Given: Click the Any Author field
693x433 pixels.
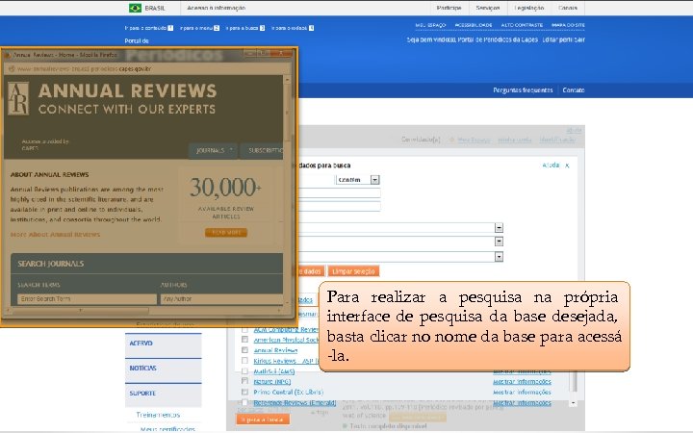Looking at the screenshot, I should pos(221,299).
